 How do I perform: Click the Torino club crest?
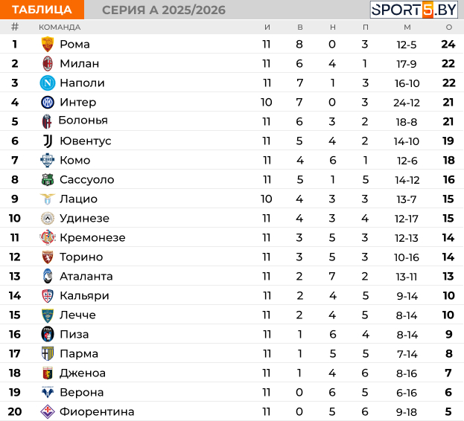(x=48, y=257)
